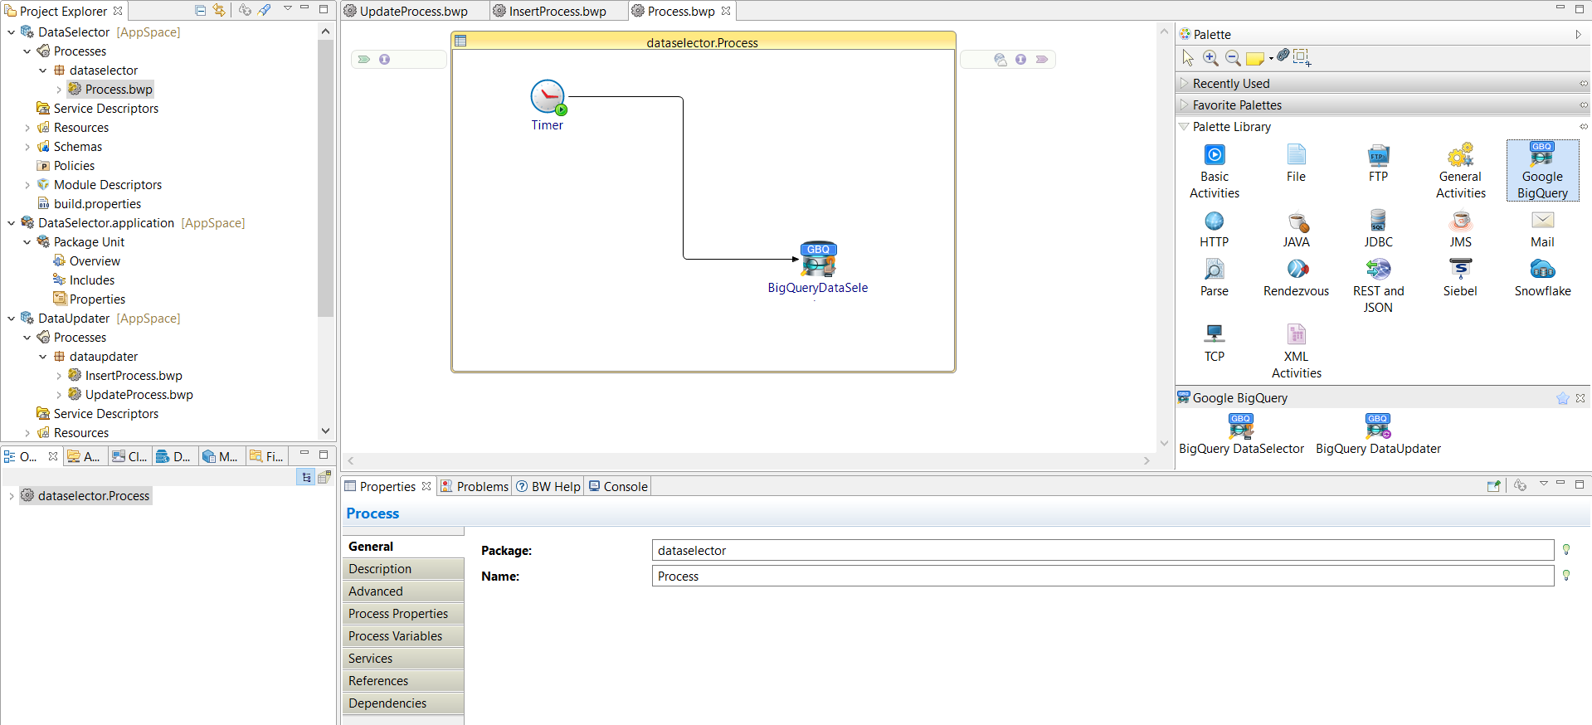This screenshot has width=1592, height=725.
Task: Open XML Activities palette
Action: pyautogui.click(x=1296, y=353)
